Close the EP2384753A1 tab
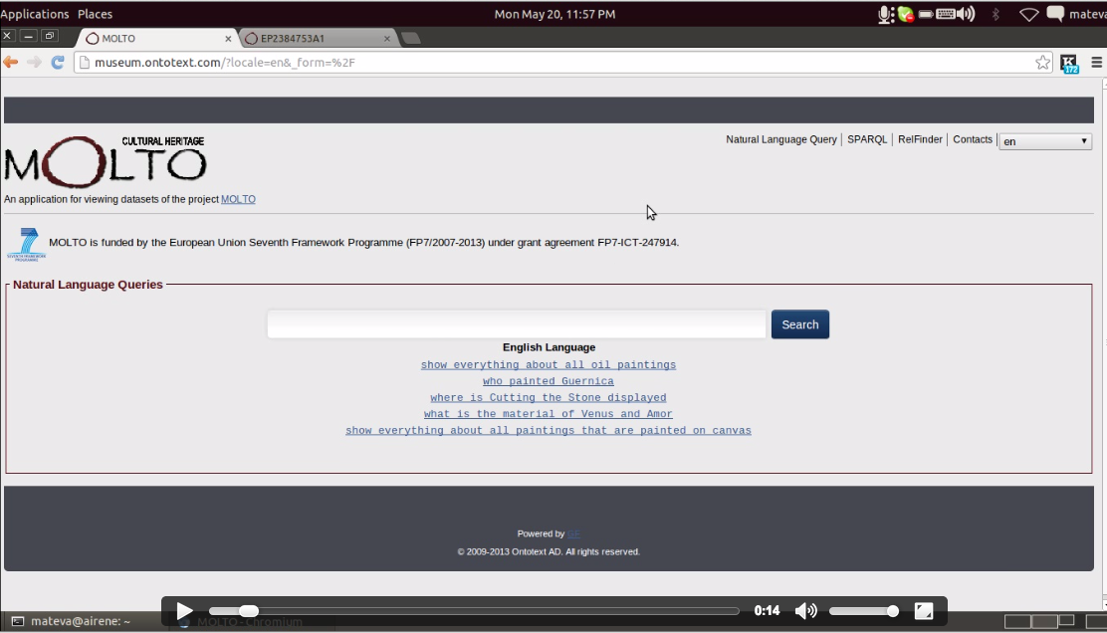 click(x=387, y=39)
